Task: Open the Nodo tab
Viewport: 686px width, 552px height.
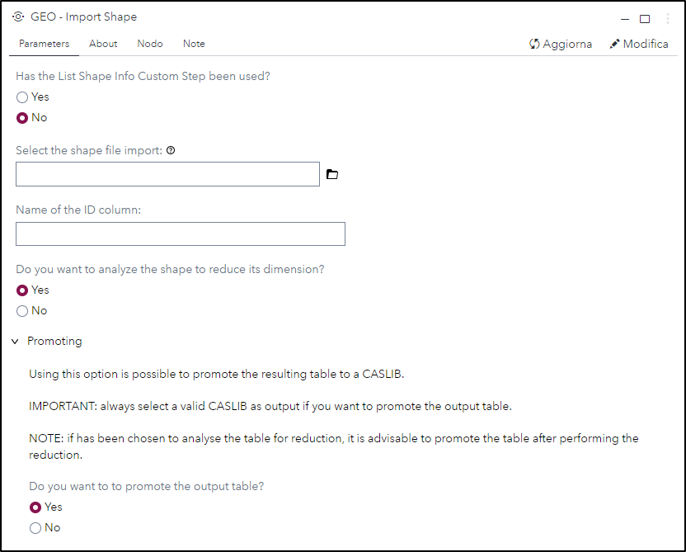Action: coord(150,44)
